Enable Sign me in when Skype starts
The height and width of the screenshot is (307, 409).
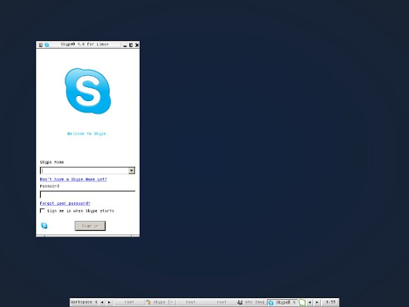coord(42,210)
